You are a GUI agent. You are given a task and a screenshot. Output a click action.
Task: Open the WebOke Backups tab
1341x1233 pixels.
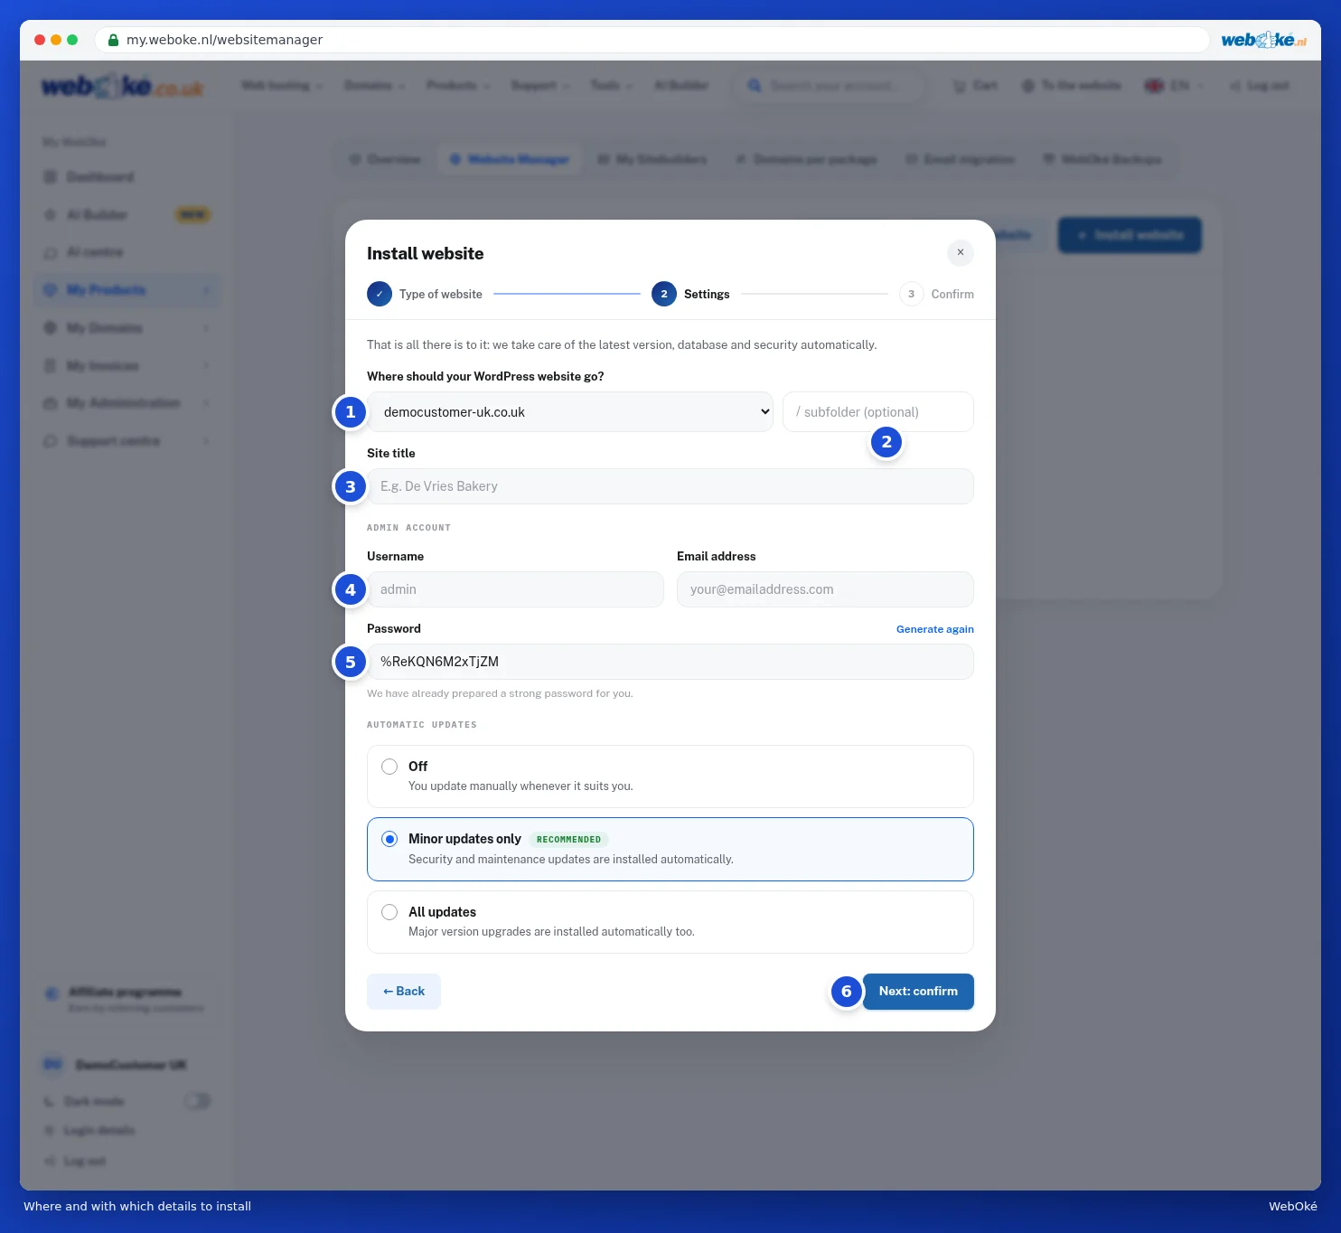(x=1102, y=159)
